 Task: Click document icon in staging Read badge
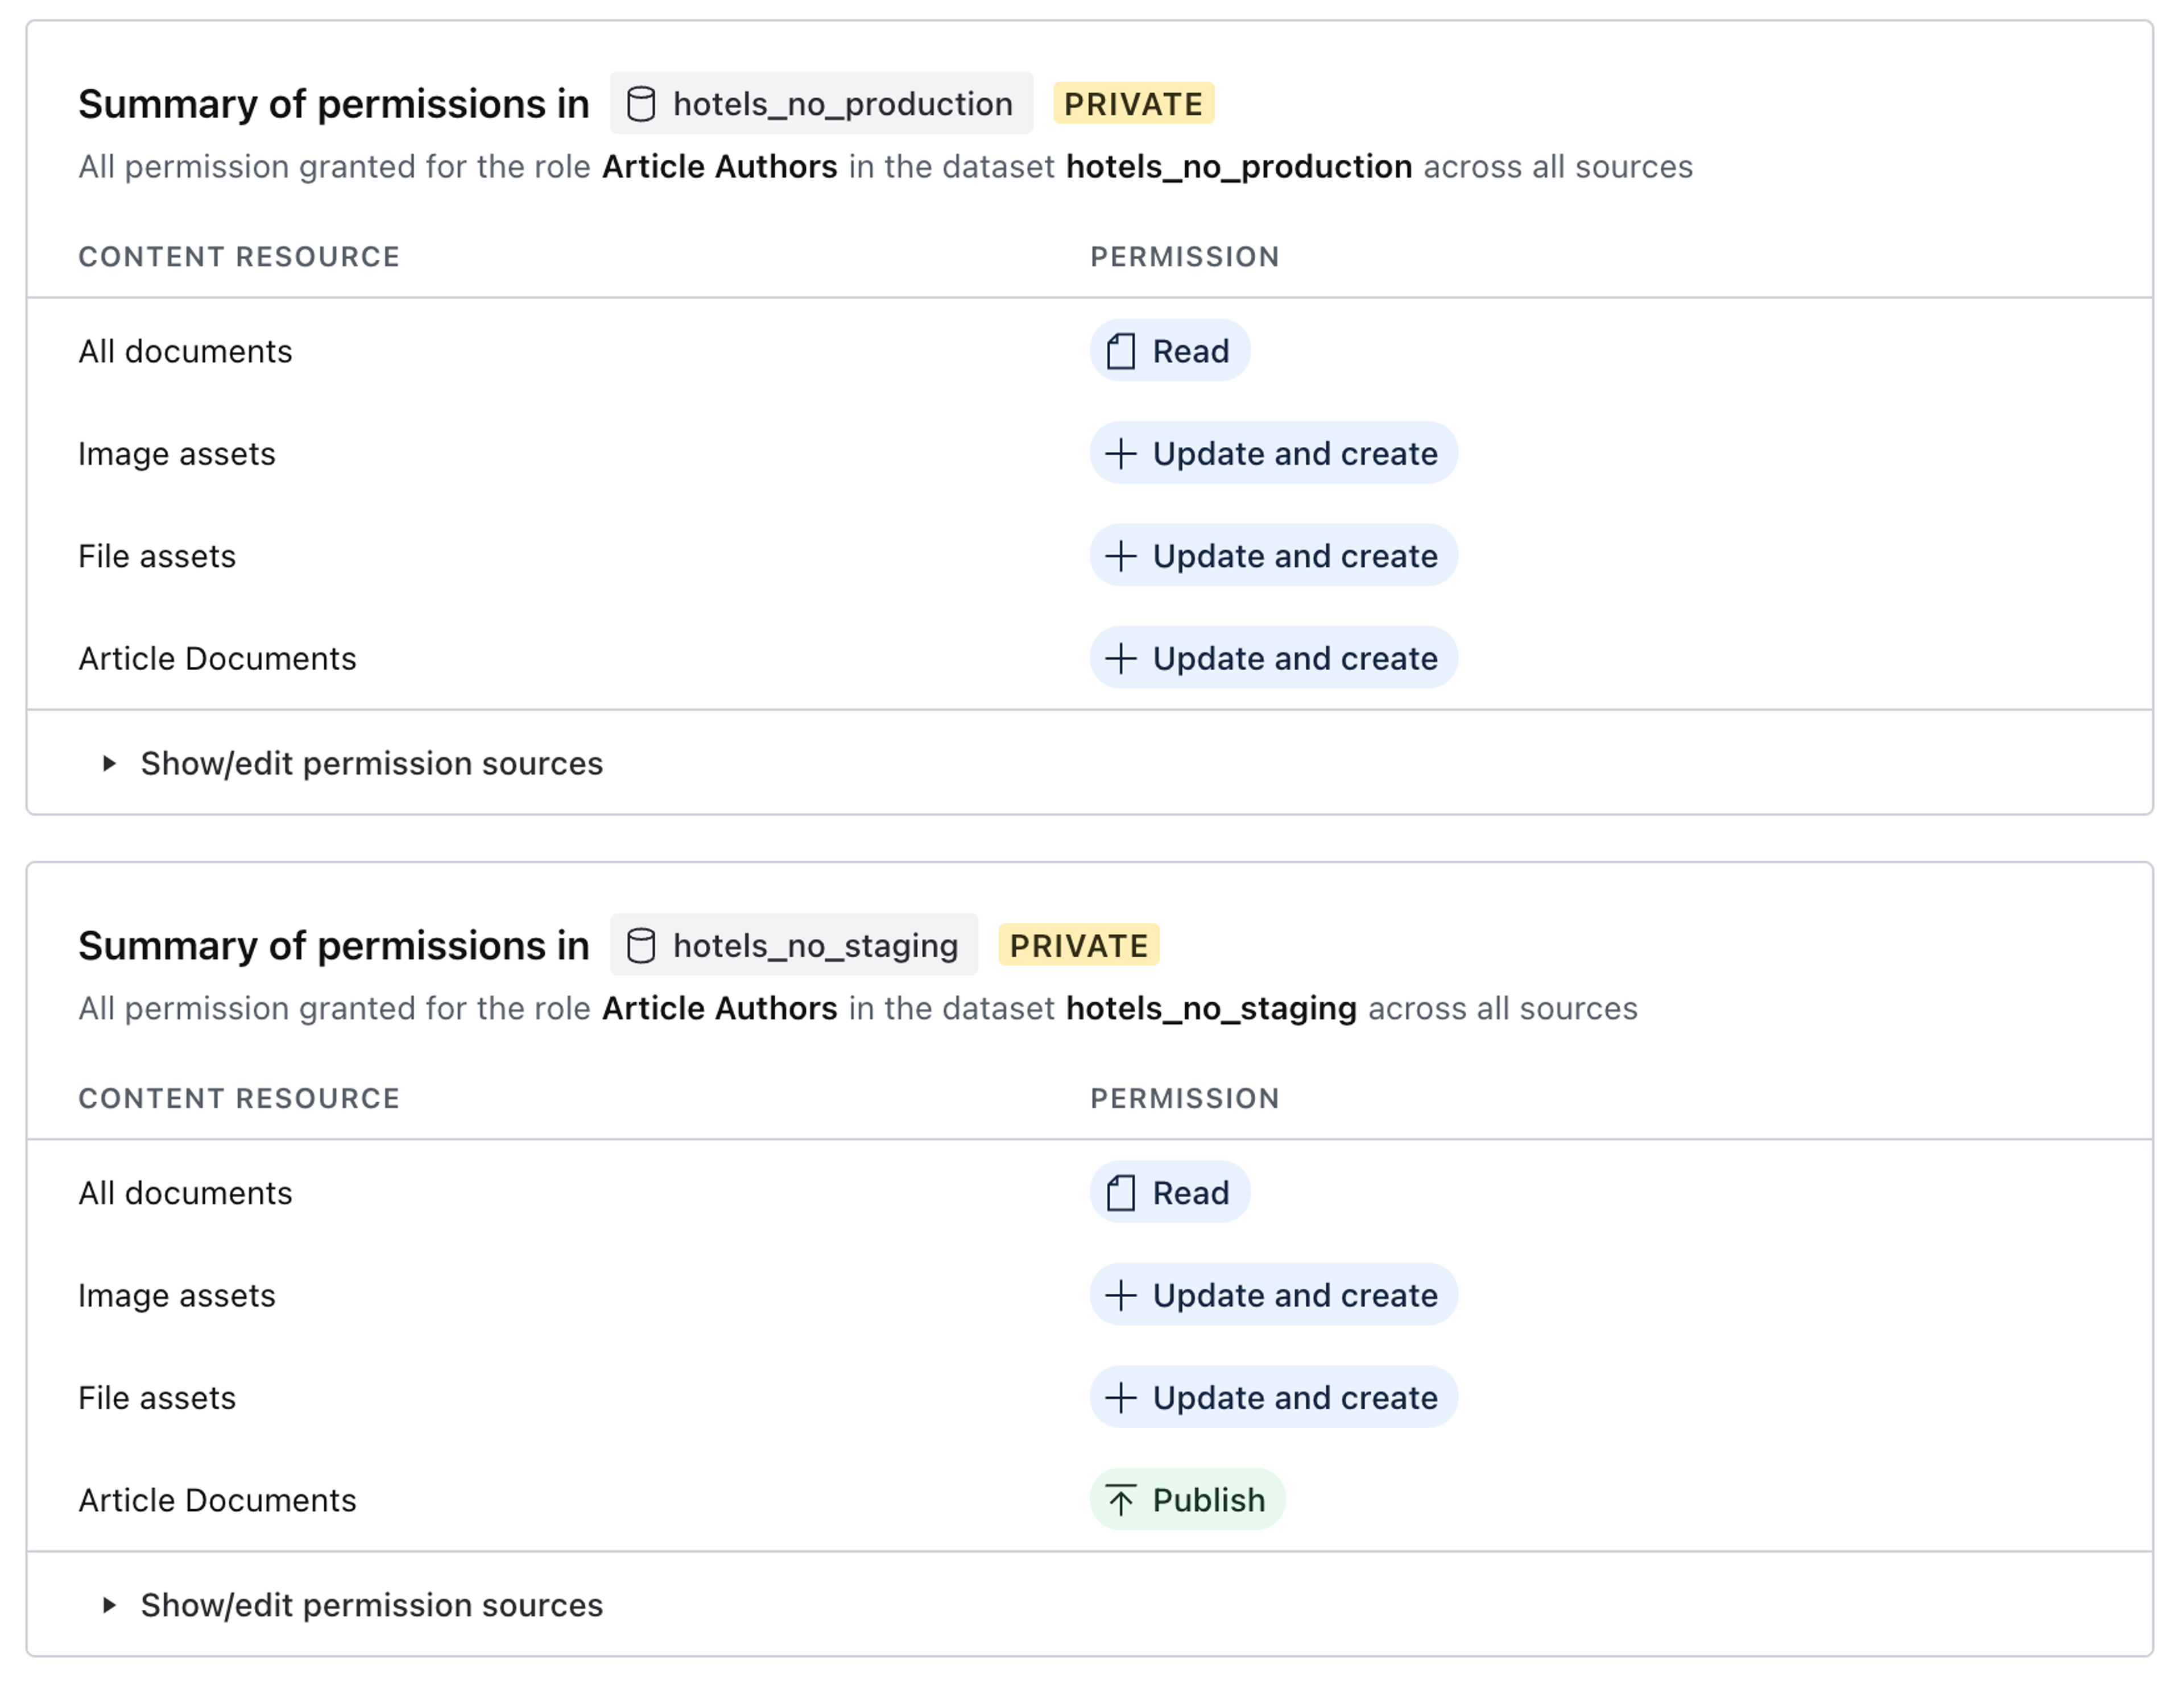(x=1121, y=1193)
